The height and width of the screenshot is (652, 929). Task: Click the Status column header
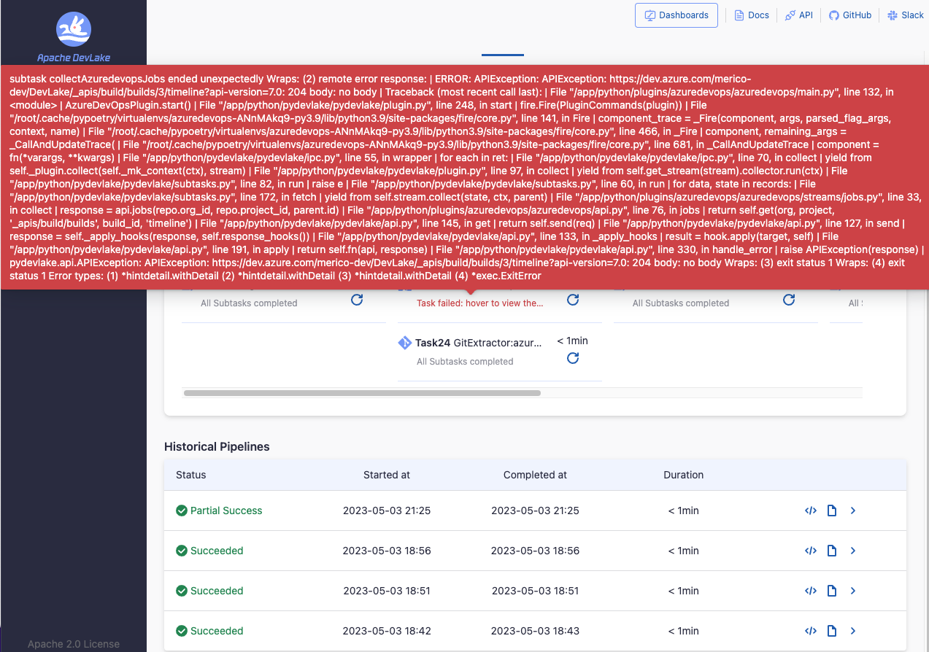[191, 475]
